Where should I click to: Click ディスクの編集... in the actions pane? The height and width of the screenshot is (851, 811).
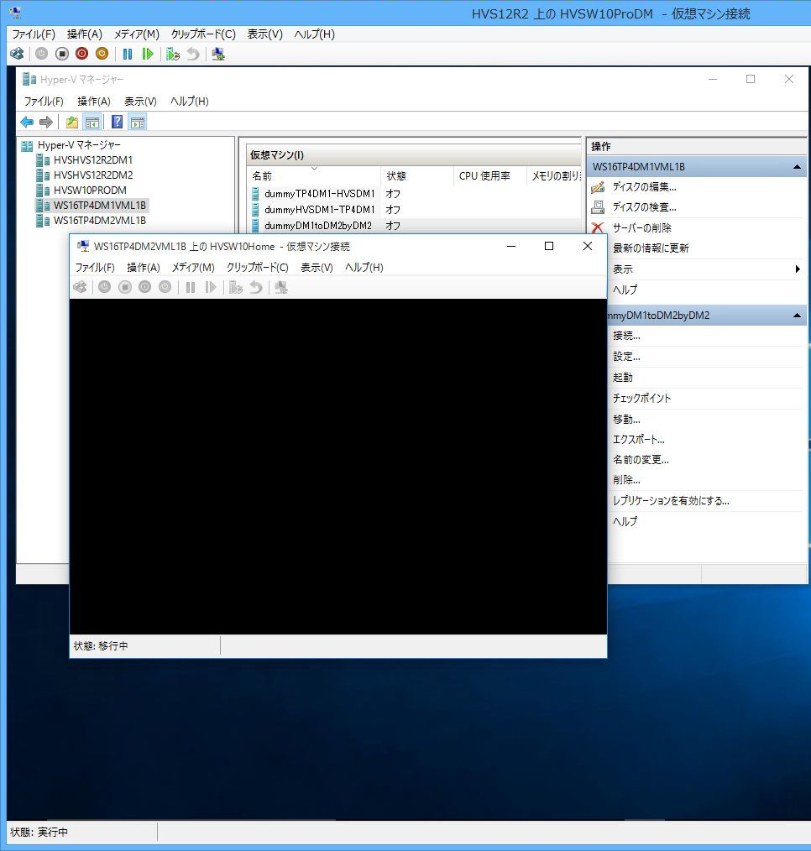[x=644, y=187]
